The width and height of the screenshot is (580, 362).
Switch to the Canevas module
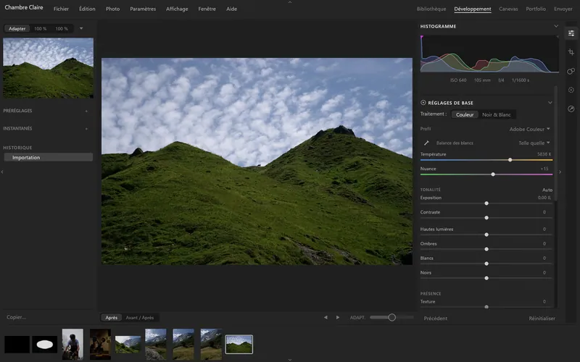[x=508, y=9]
